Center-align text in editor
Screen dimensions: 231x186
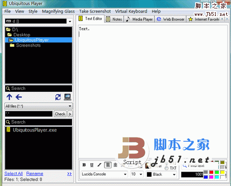(x=115, y=165)
